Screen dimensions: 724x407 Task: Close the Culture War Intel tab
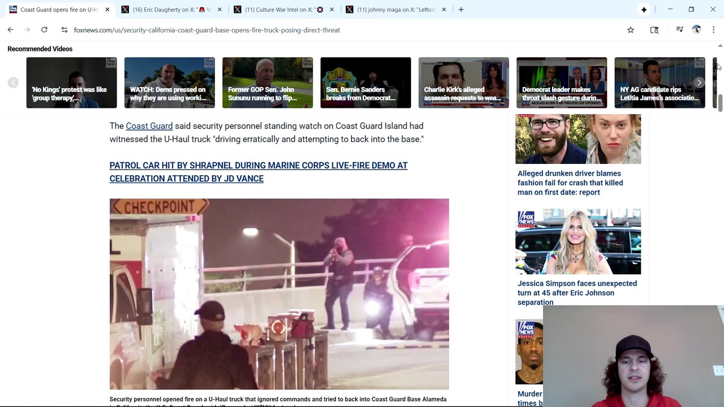[331, 10]
